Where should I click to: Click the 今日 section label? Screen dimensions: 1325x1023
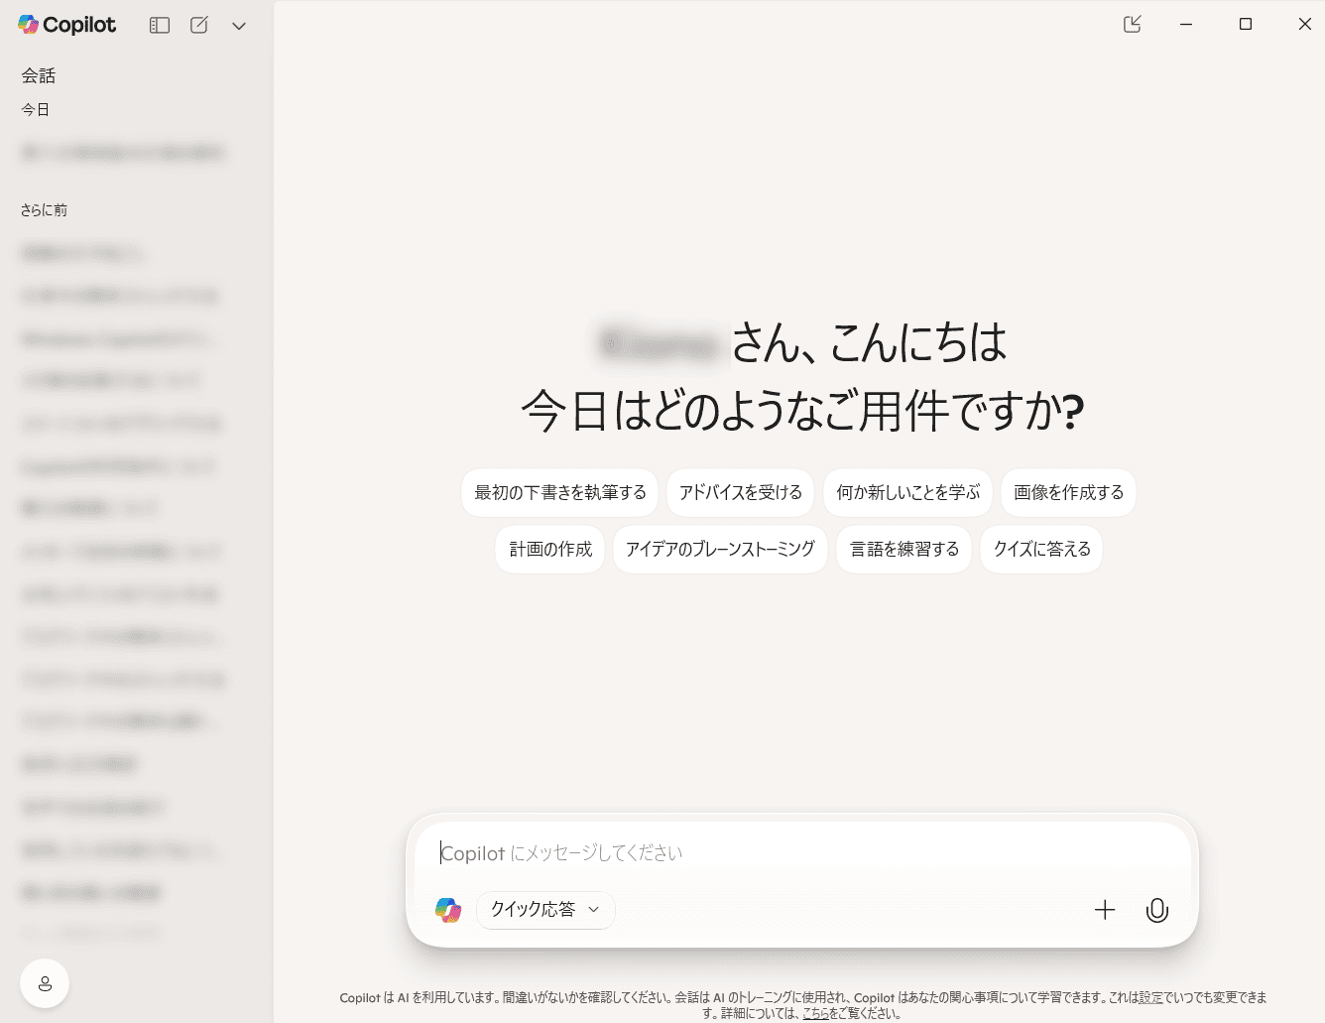(x=36, y=109)
